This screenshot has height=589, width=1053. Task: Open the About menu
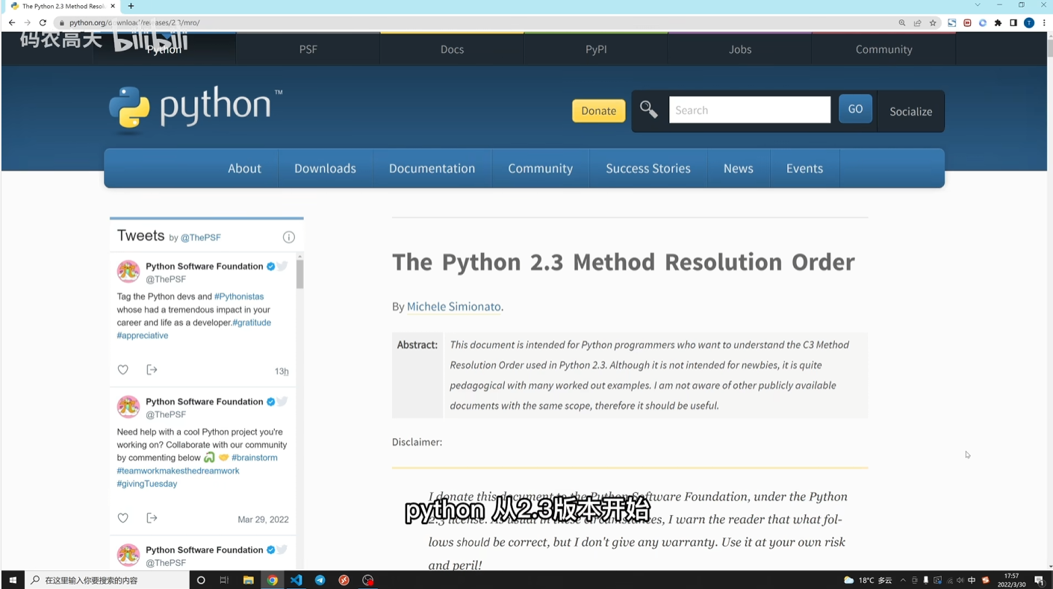[244, 168]
